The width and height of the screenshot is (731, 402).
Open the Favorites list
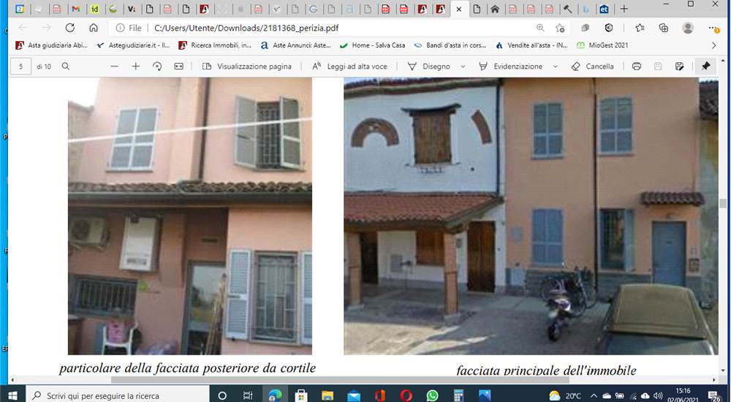pos(640,28)
